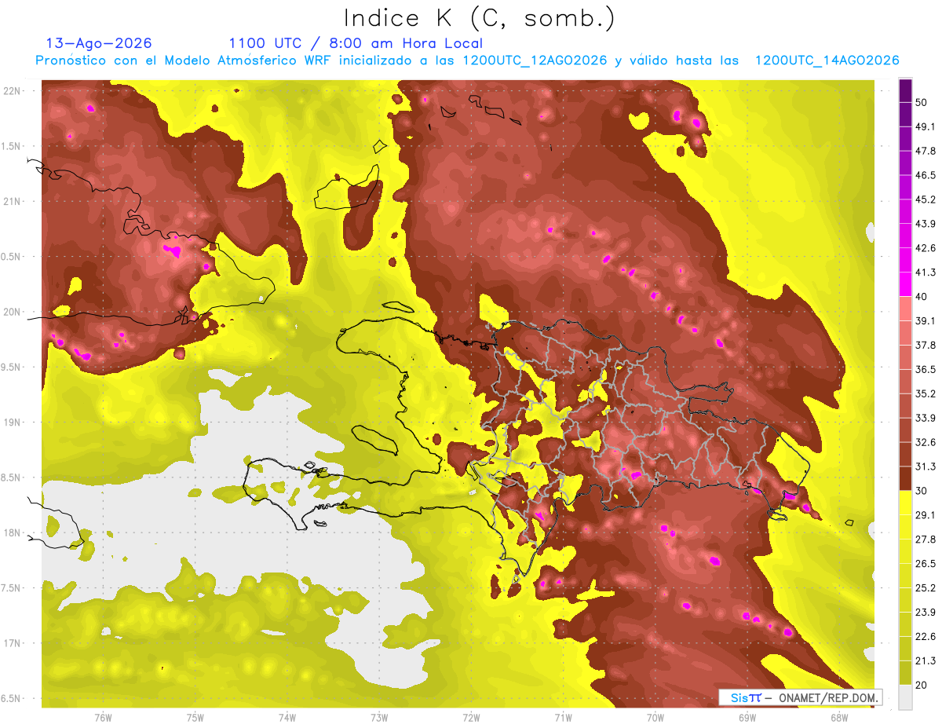Click the '20N' latitude label
Screen dimensions: 942x728
pos(12,312)
